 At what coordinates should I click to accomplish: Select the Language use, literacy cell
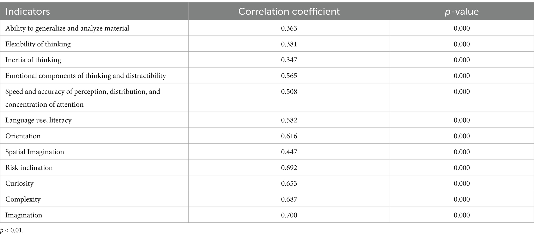[38, 120]
